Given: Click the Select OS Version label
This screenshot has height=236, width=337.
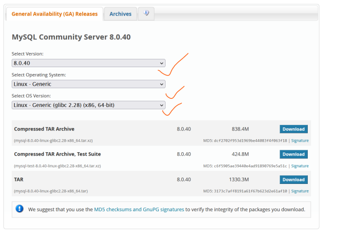Looking at the screenshot, I should [x=31, y=96].
